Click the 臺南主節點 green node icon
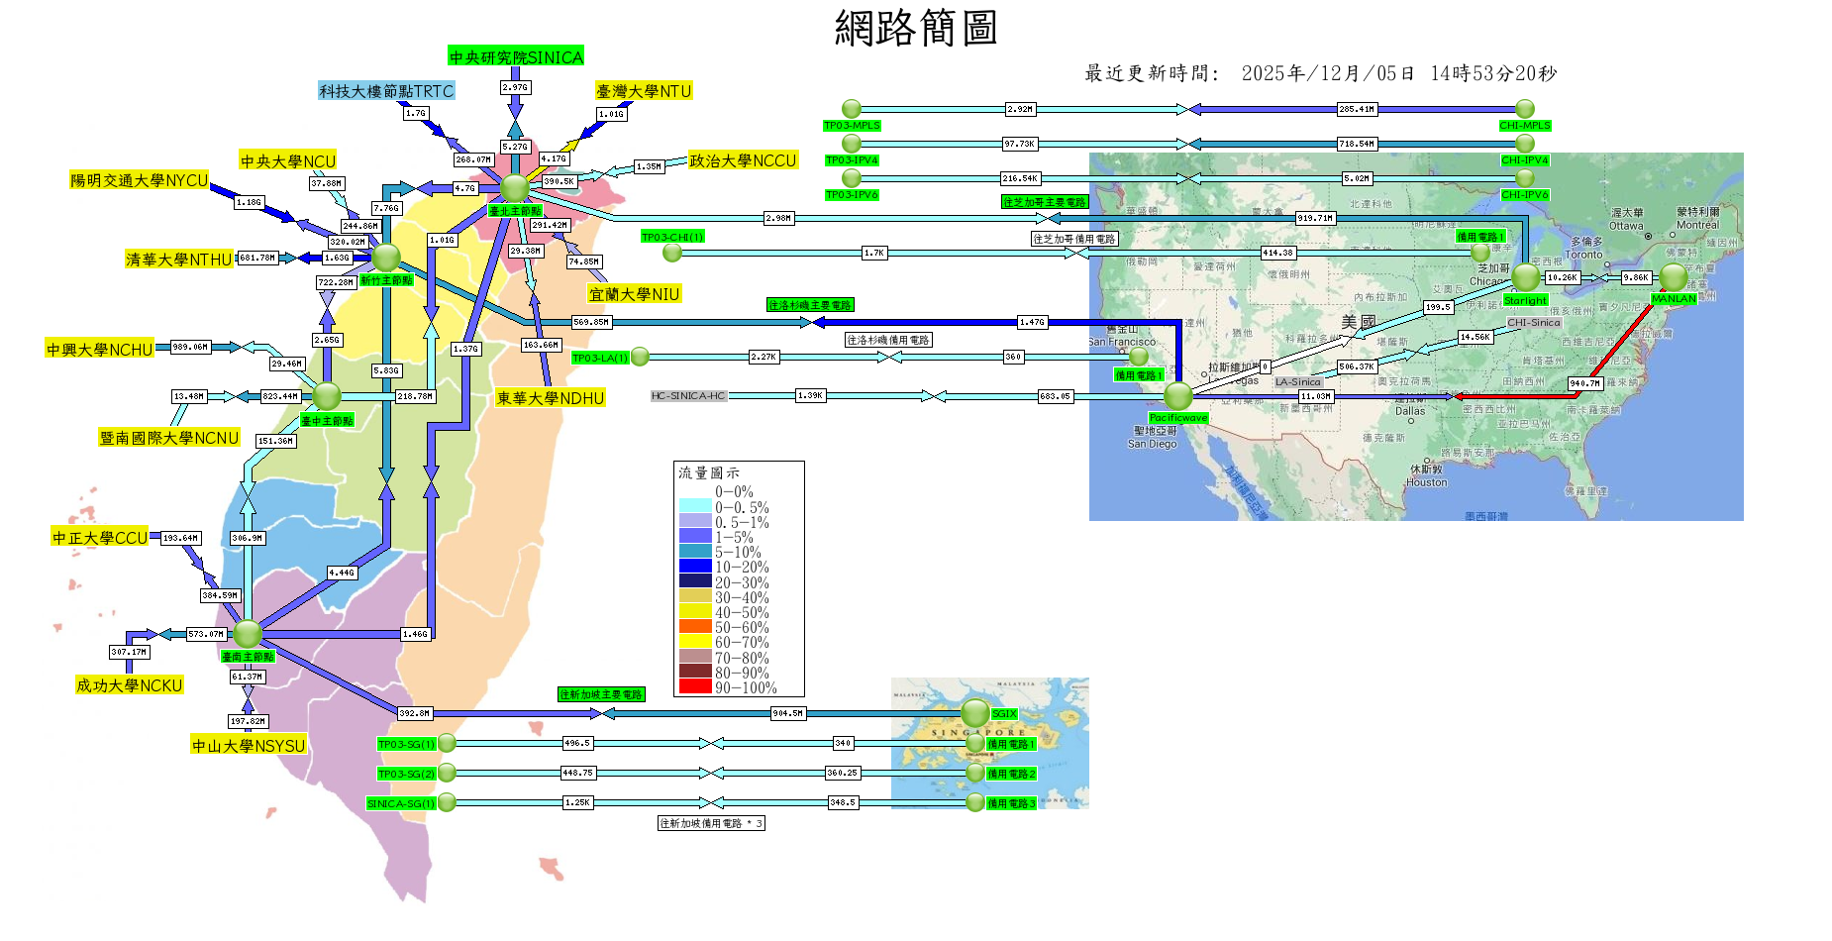Viewport: 1832px width, 941px height. [x=247, y=633]
